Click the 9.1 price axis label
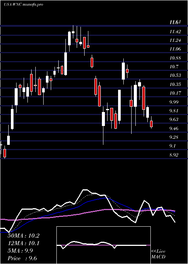The image size is (188, 264). (173, 146)
